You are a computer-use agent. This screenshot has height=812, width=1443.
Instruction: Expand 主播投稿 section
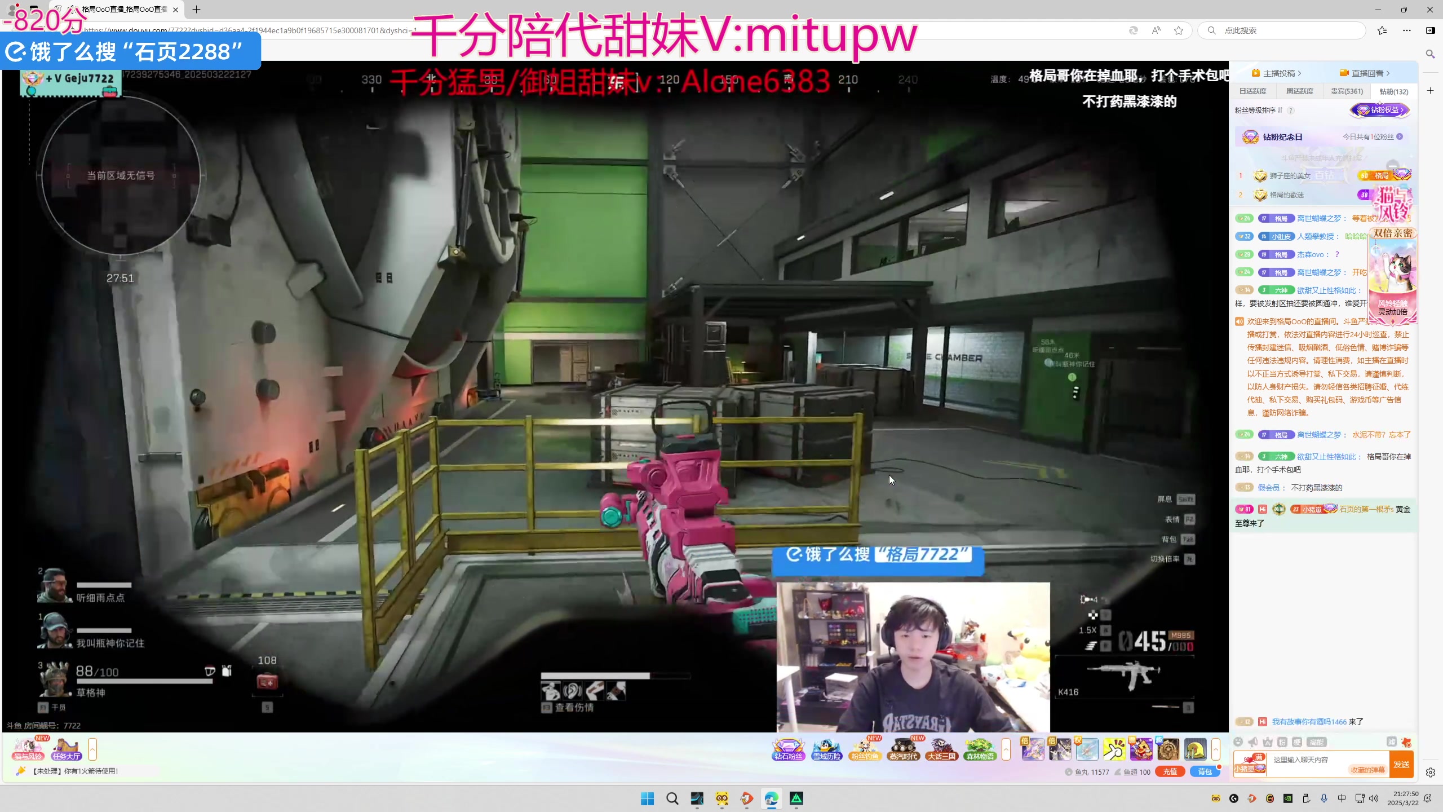click(1276, 73)
